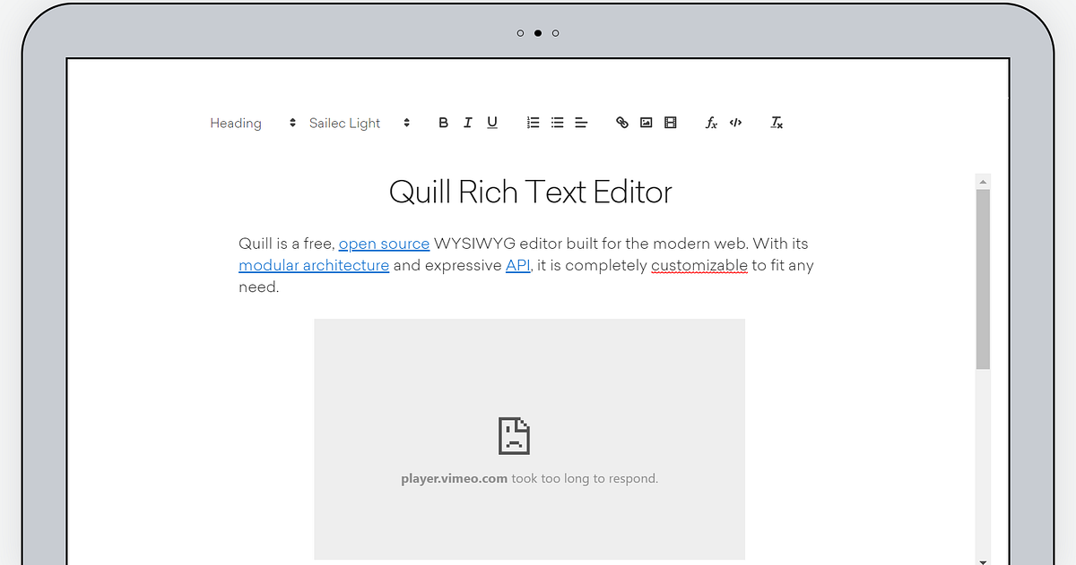Toggle underline formatting
The height and width of the screenshot is (565, 1076).
click(x=491, y=122)
